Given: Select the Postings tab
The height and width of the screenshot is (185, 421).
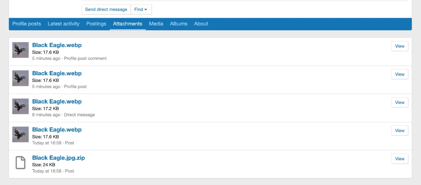Looking at the screenshot, I should coord(96,24).
